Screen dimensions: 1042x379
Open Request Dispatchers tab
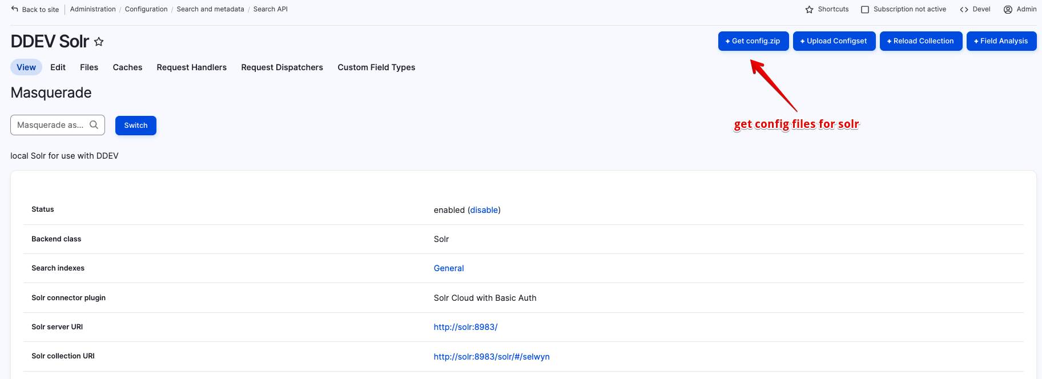pos(282,67)
